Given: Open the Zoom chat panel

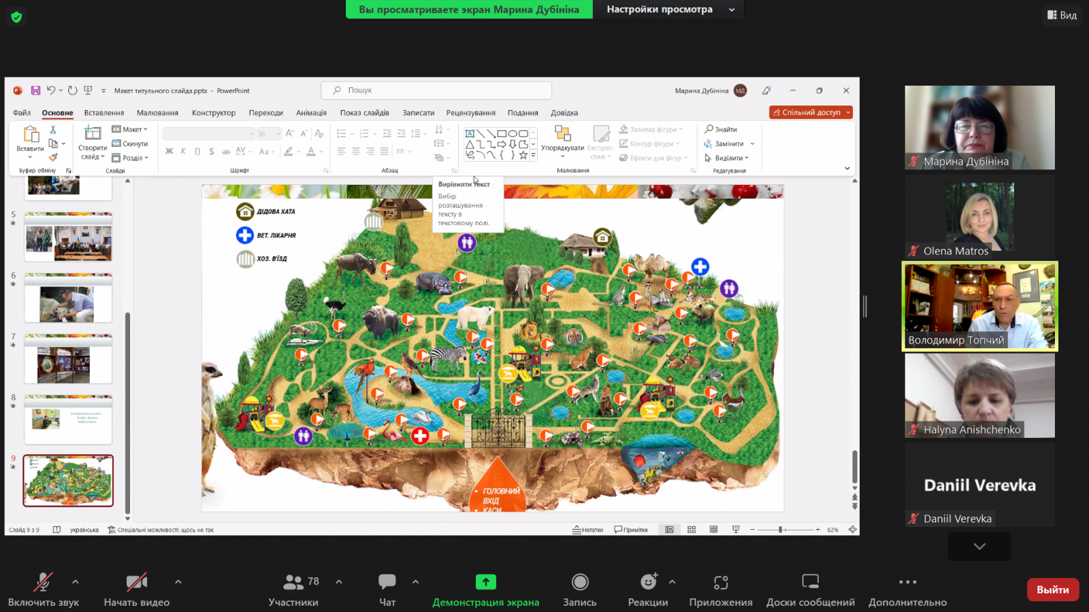Looking at the screenshot, I should [387, 589].
